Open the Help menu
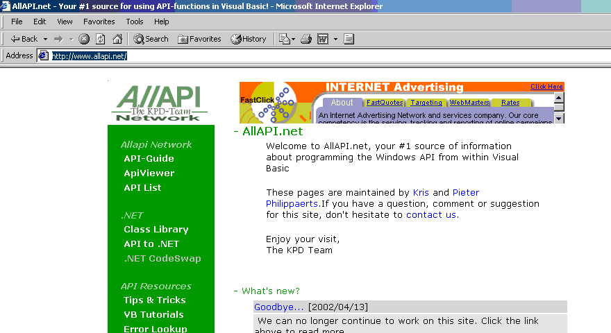 (161, 22)
